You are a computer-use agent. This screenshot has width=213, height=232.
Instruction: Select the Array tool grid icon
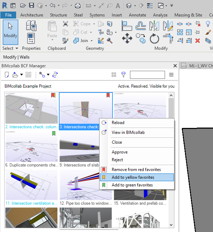pyautogui.click(x=180, y=32)
